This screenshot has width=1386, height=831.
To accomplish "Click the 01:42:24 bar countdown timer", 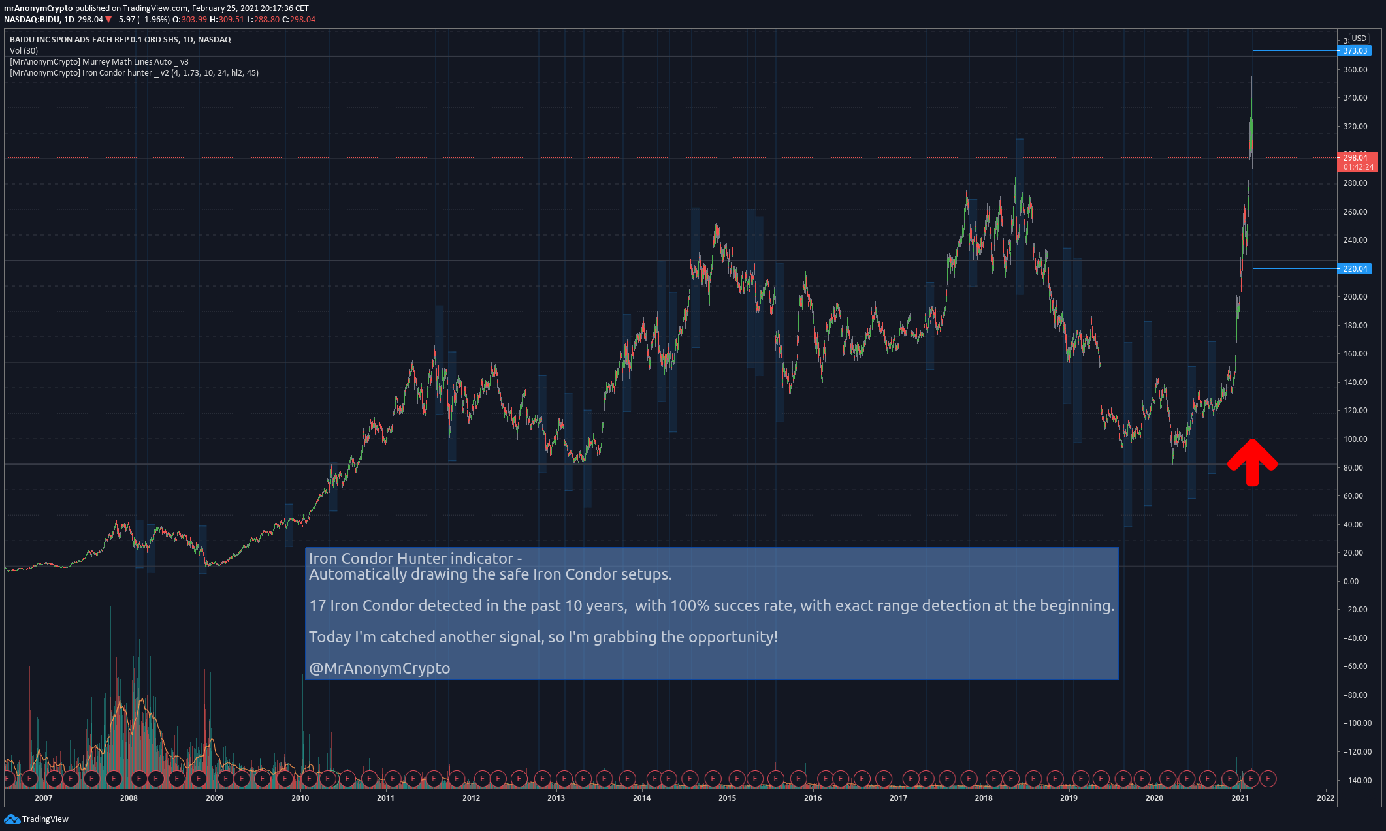I will tap(1358, 167).
